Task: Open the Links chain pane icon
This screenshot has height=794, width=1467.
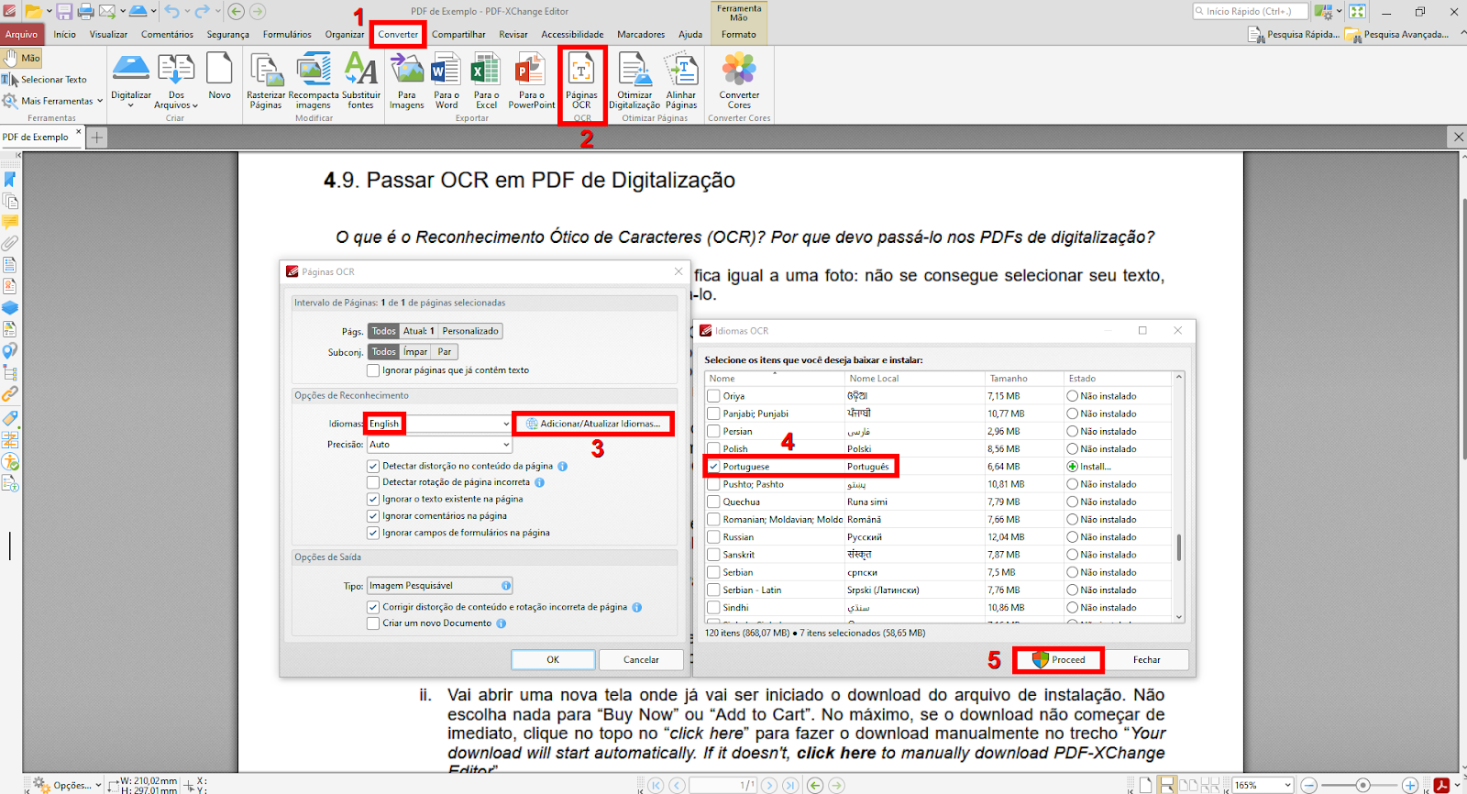Action: (x=10, y=394)
